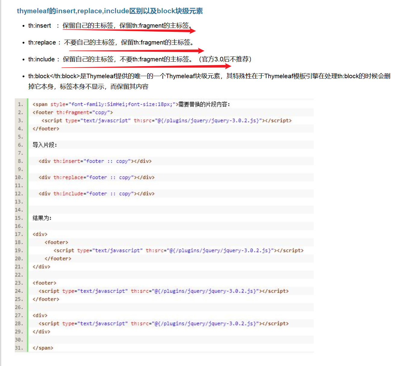Click the opening footer tag on line 18
The width and height of the screenshot is (401, 366).
pos(56,242)
